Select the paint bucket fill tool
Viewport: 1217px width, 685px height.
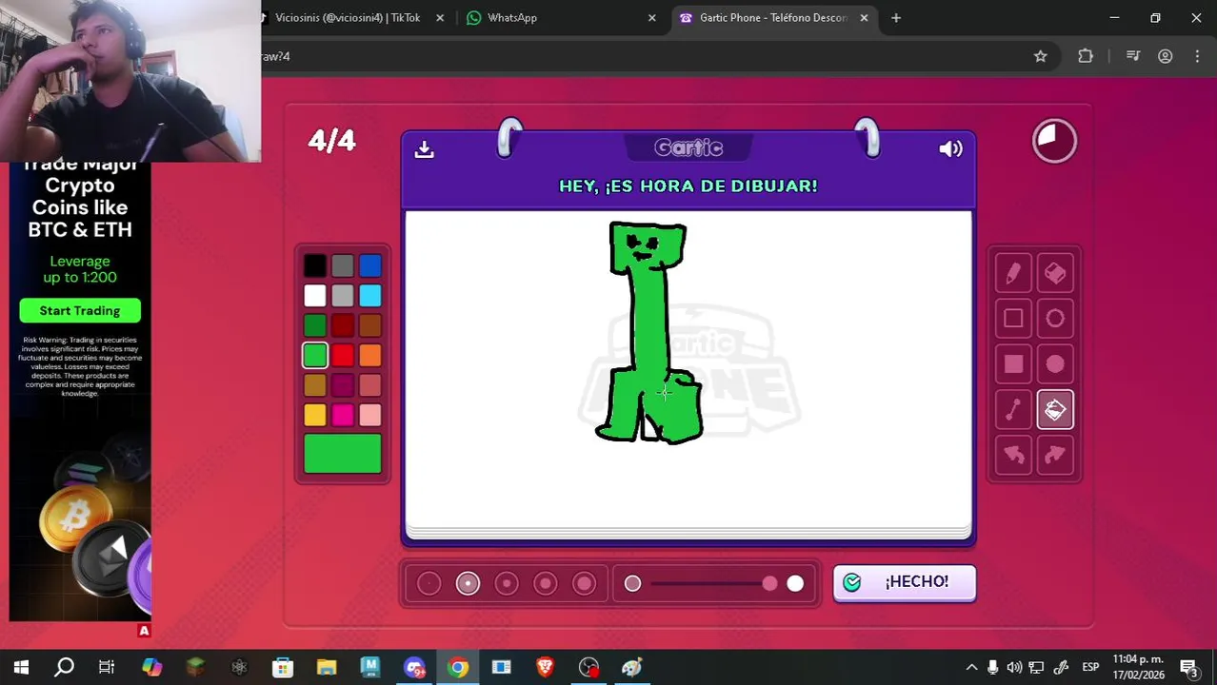(1055, 410)
